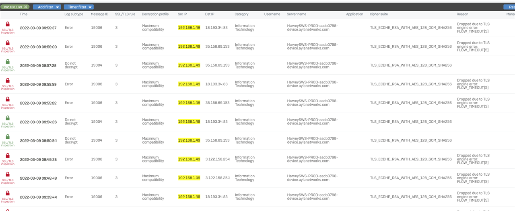Image resolution: width=515 pixels, height=211 pixels.
Task: Click the red lock icon for 09:39:44 entry
Action: (8, 193)
